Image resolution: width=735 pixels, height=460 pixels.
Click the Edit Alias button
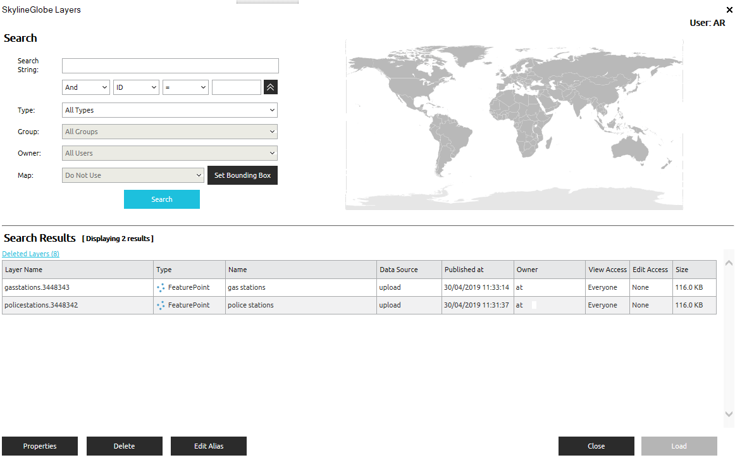[x=208, y=445]
